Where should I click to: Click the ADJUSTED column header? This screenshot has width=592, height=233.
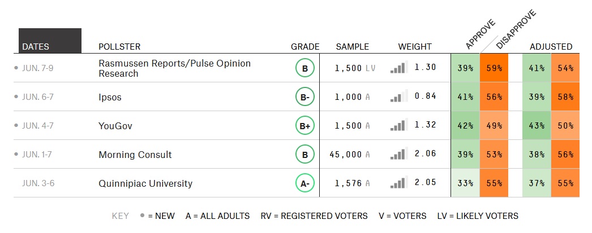(551, 47)
